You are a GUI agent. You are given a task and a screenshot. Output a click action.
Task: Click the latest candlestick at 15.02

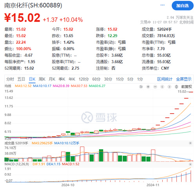[191, 92]
